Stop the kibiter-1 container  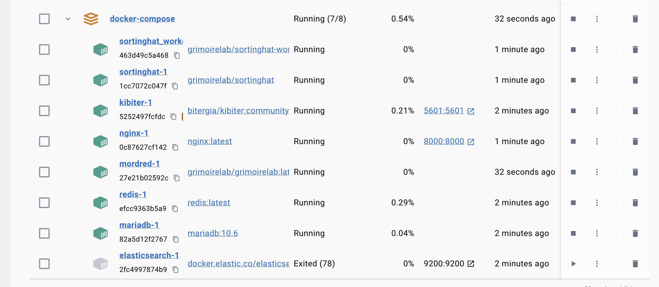574,111
